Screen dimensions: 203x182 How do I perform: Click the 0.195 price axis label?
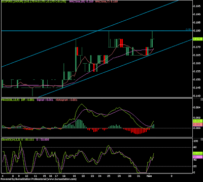point(197,6)
